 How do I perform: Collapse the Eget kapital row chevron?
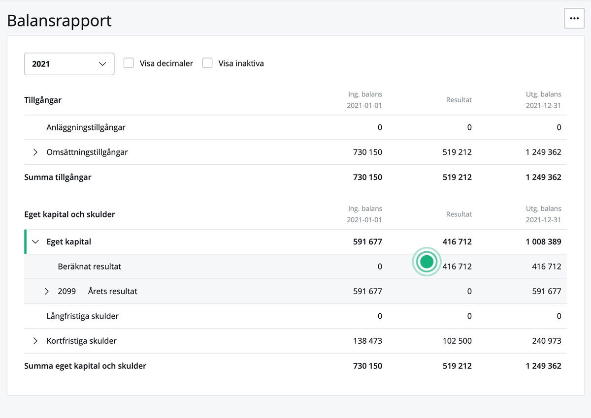pyautogui.click(x=35, y=242)
